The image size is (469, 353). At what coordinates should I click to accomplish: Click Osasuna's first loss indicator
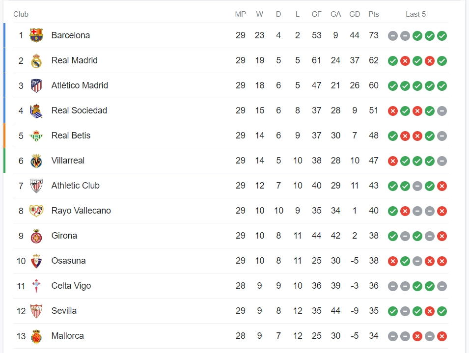pos(392,261)
